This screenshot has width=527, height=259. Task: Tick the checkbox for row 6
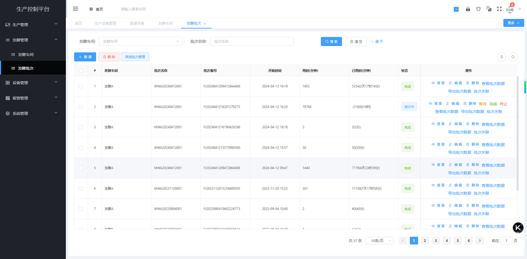pos(80,189)
